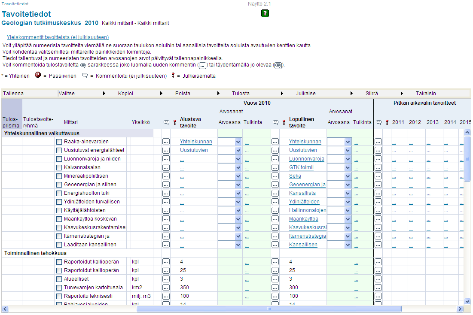Open final-target comment icon for Maankäyttöä koskevan row

(275, 219)
